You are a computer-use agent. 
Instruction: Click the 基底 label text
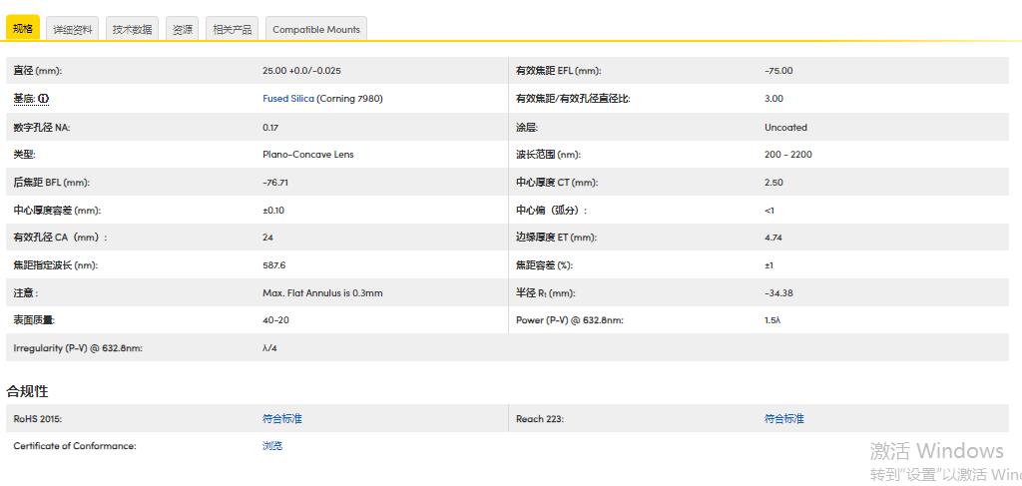point(24,99)
